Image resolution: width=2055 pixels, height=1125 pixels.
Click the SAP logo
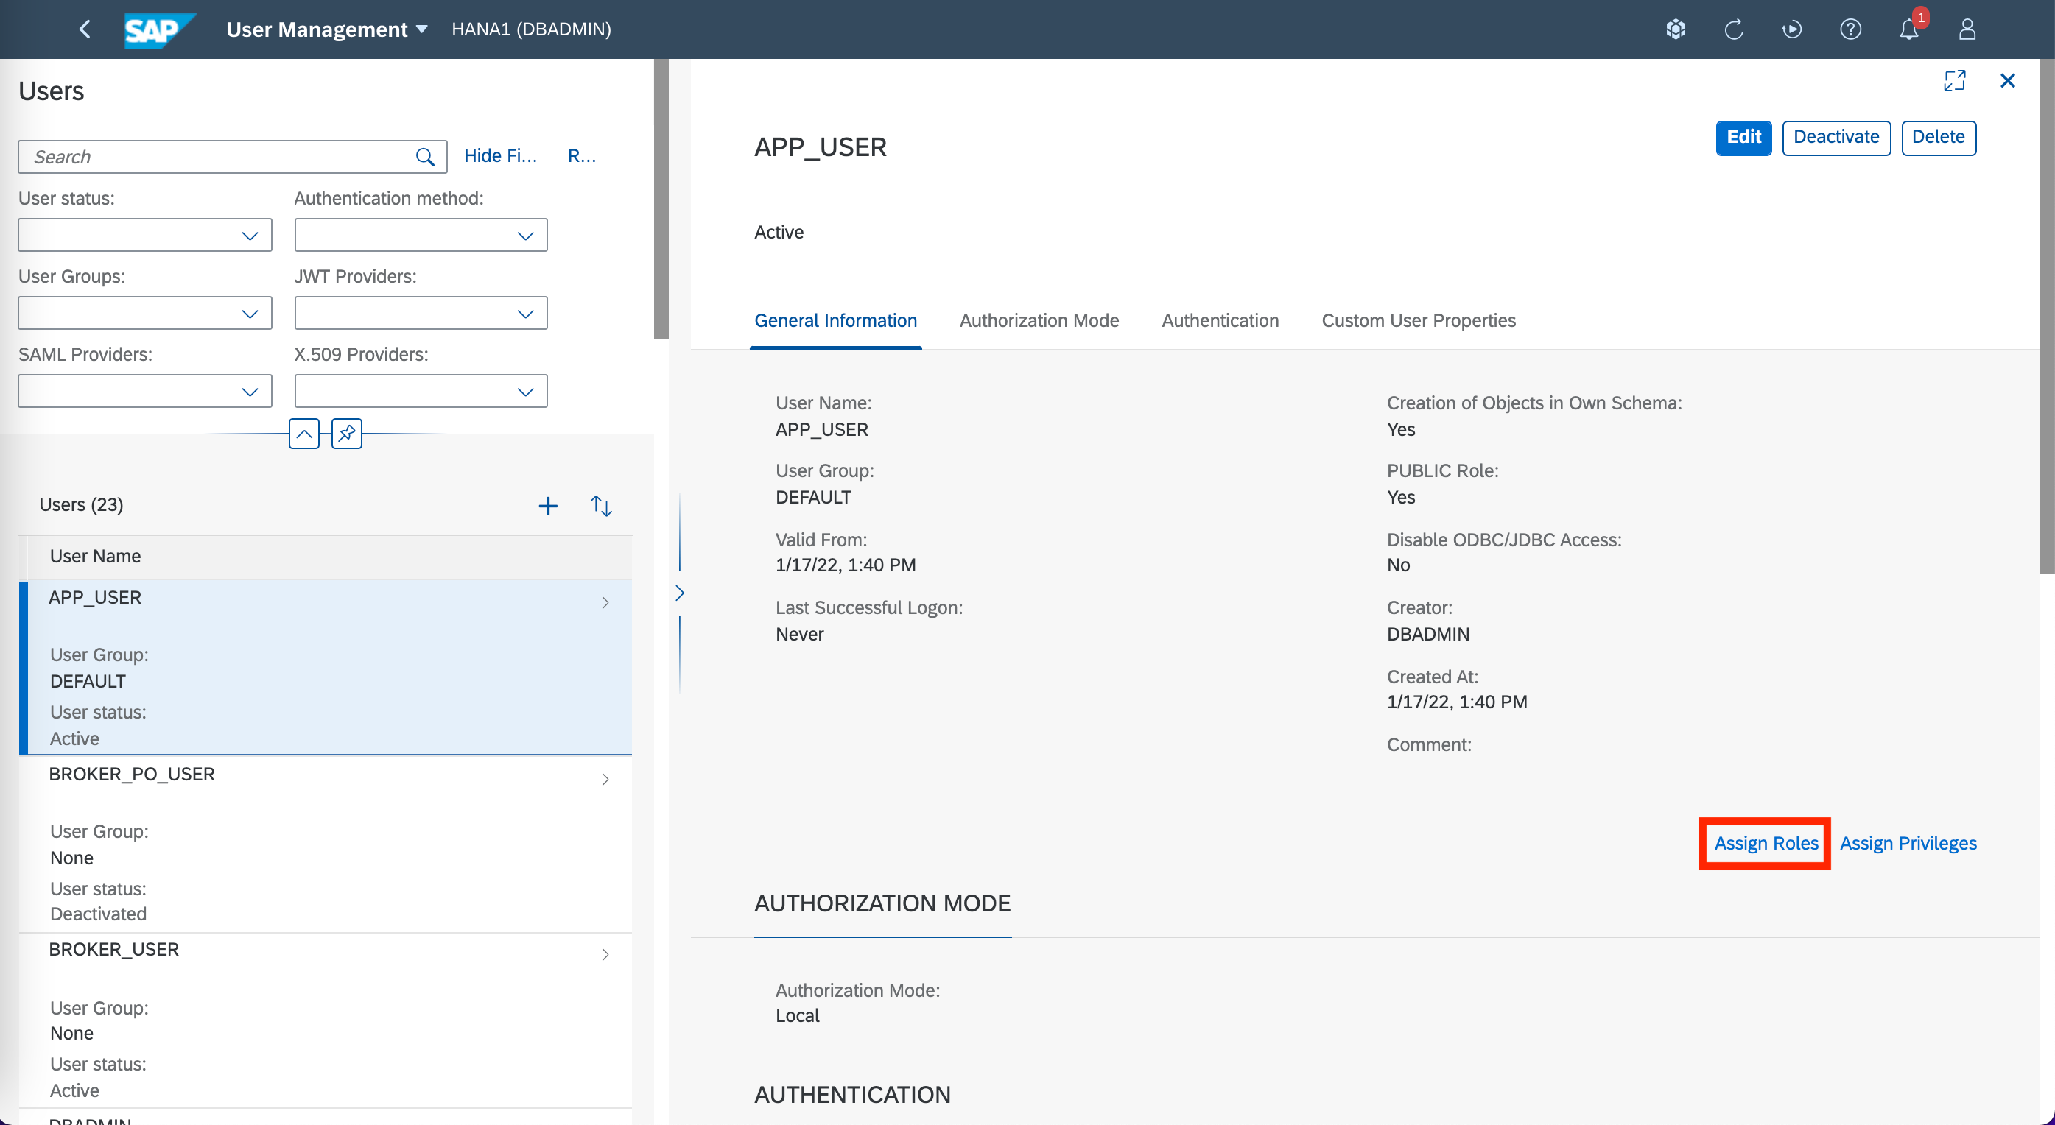pos(159,30)
